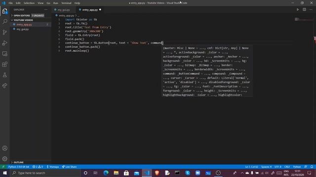
Task: Open the Source Control view
Action: click(x=4, y=32)
